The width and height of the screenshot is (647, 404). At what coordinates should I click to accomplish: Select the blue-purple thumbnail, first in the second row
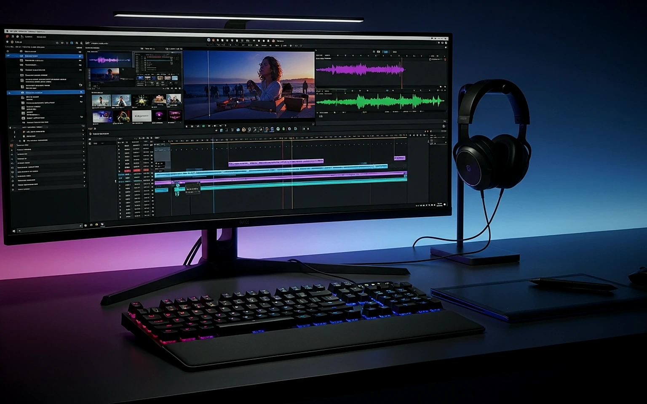102,117
